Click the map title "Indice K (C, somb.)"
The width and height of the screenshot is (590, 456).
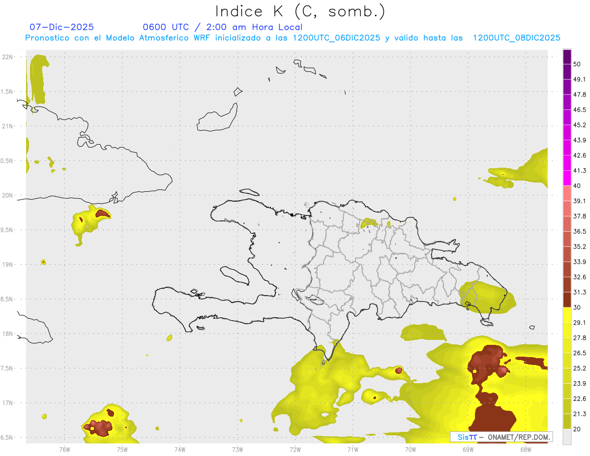coord(300,11)
